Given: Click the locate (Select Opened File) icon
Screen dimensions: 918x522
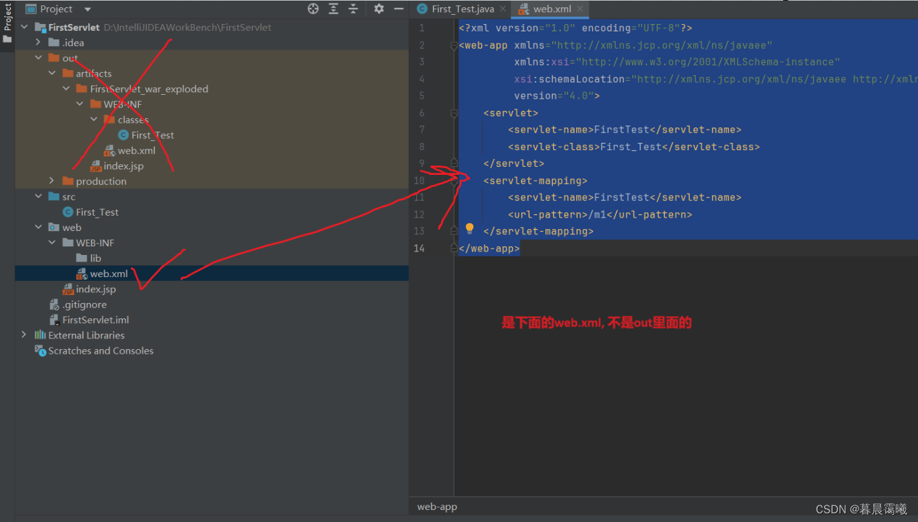Looking at the screenshot, I should click(x=313, y=9).
